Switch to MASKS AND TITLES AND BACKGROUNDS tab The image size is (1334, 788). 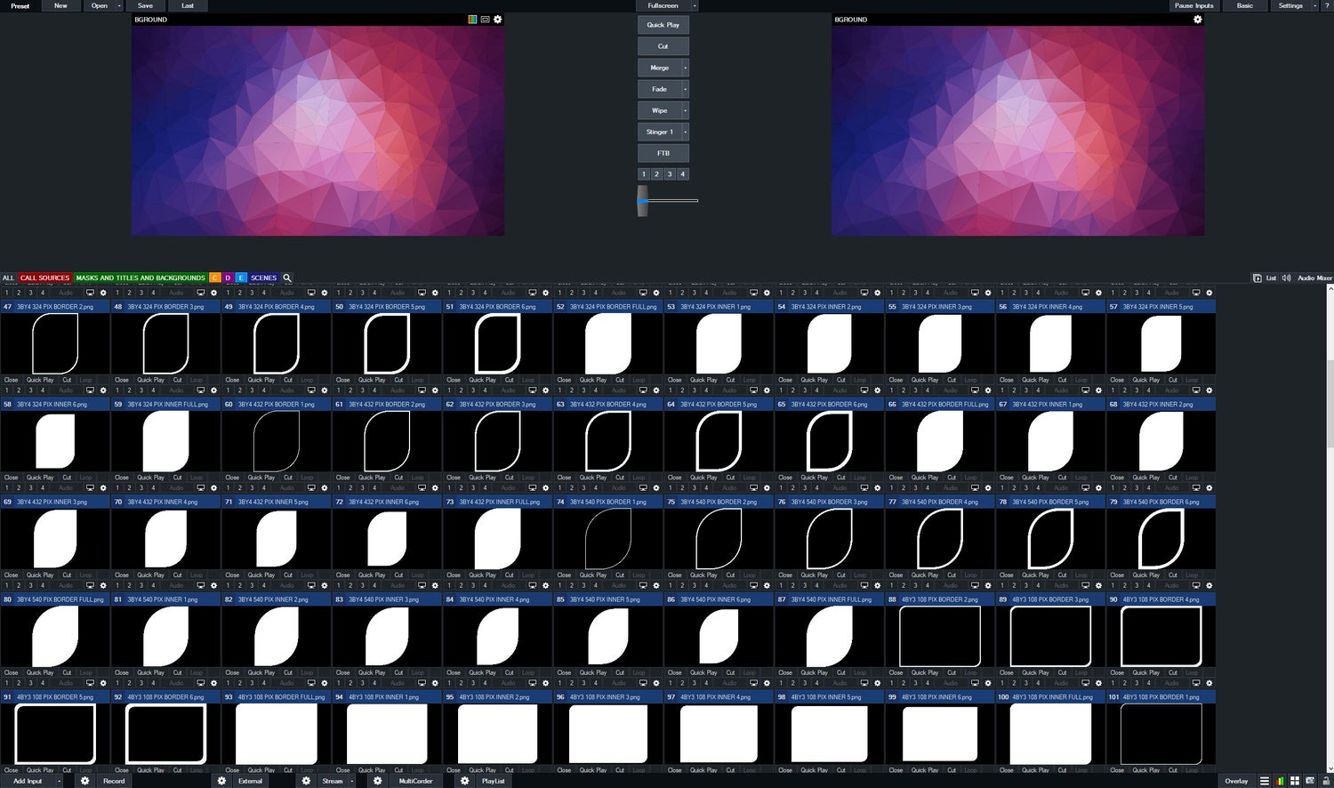[x=141, y=278]
